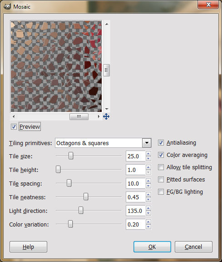Image resolution: width=222 pixels, height=262 pixels.
Task: Click the preview horizontal scrollbar thumb
Action: [x=79, y=116]
